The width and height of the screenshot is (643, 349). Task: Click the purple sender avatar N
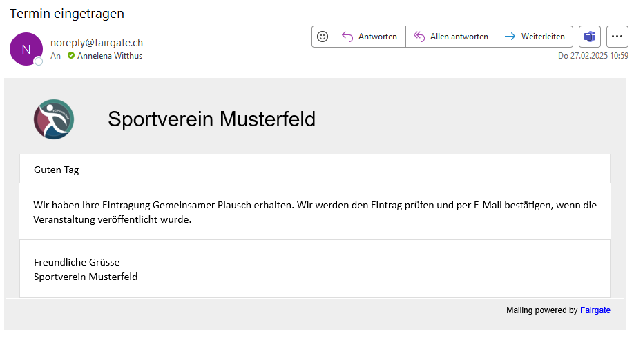click(x=26, y=49)
